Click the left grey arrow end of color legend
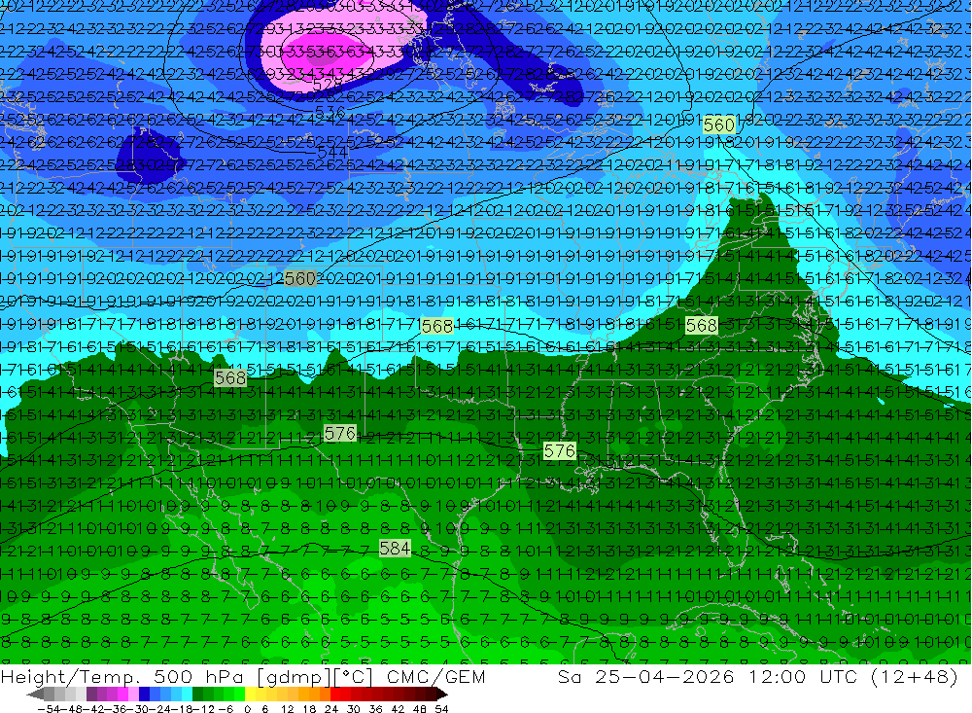This screenshot has height=713, width=972. (35, 695)
